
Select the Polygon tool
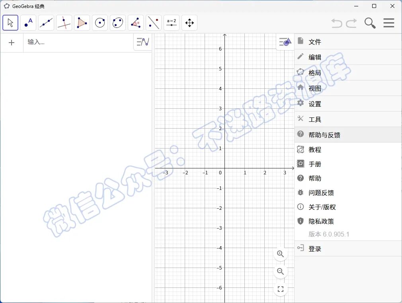pos(82,23)
